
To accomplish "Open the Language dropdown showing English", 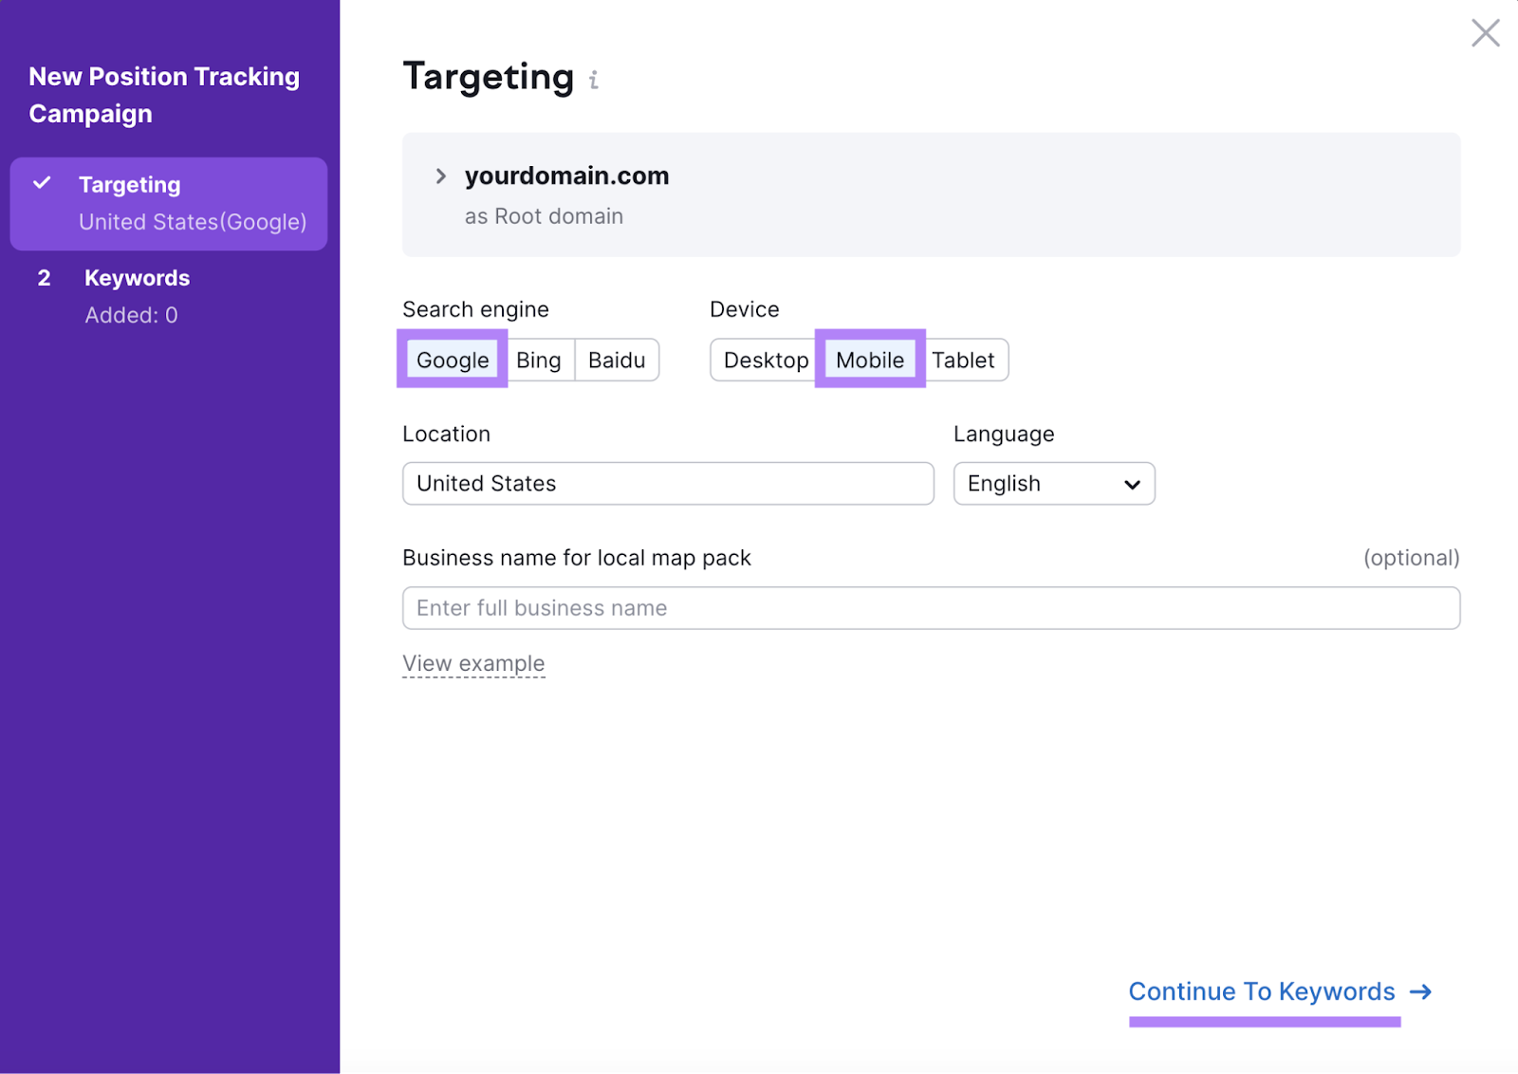I will 1053,484.
